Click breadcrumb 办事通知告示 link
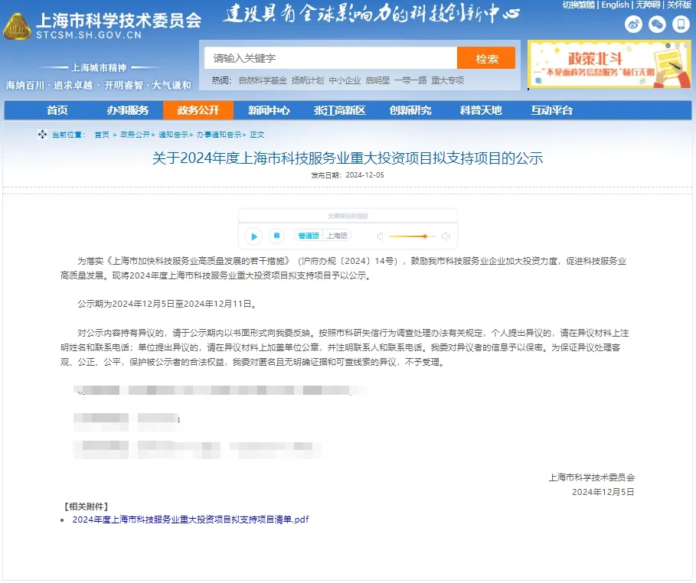 click(x=219, y=135)
